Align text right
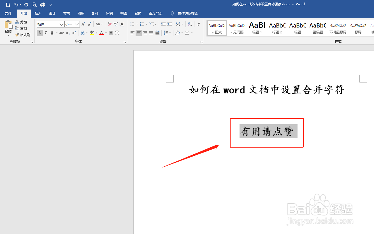 tap(145, 33)
